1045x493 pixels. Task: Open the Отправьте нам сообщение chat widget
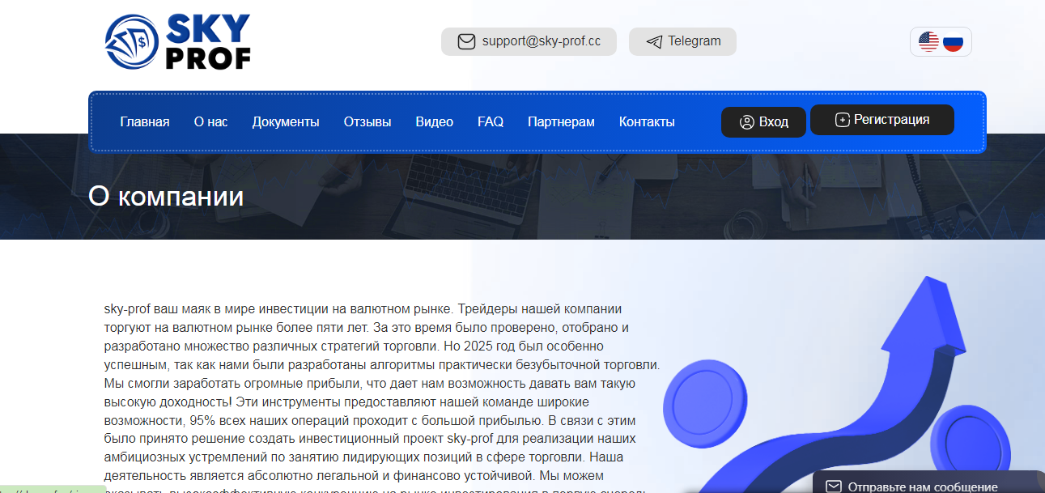[923, 486]
